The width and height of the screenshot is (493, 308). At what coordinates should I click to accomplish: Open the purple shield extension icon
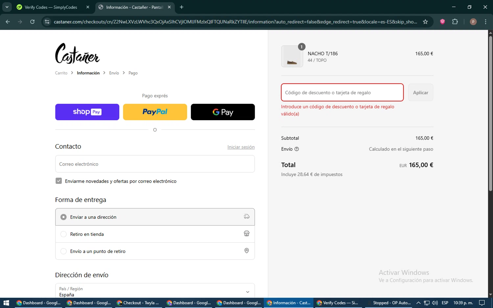click(442, 22)
